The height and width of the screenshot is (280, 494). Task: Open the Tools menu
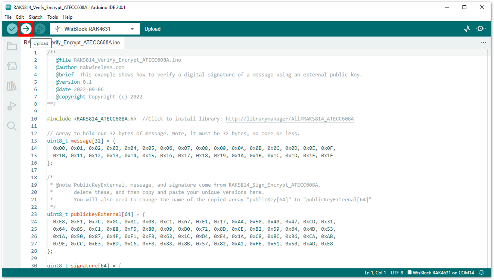click(53, 17)
